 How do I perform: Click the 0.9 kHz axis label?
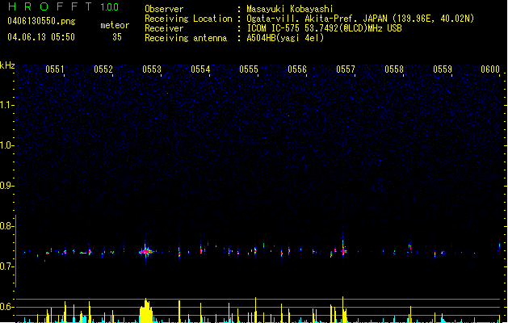(6, 186)
